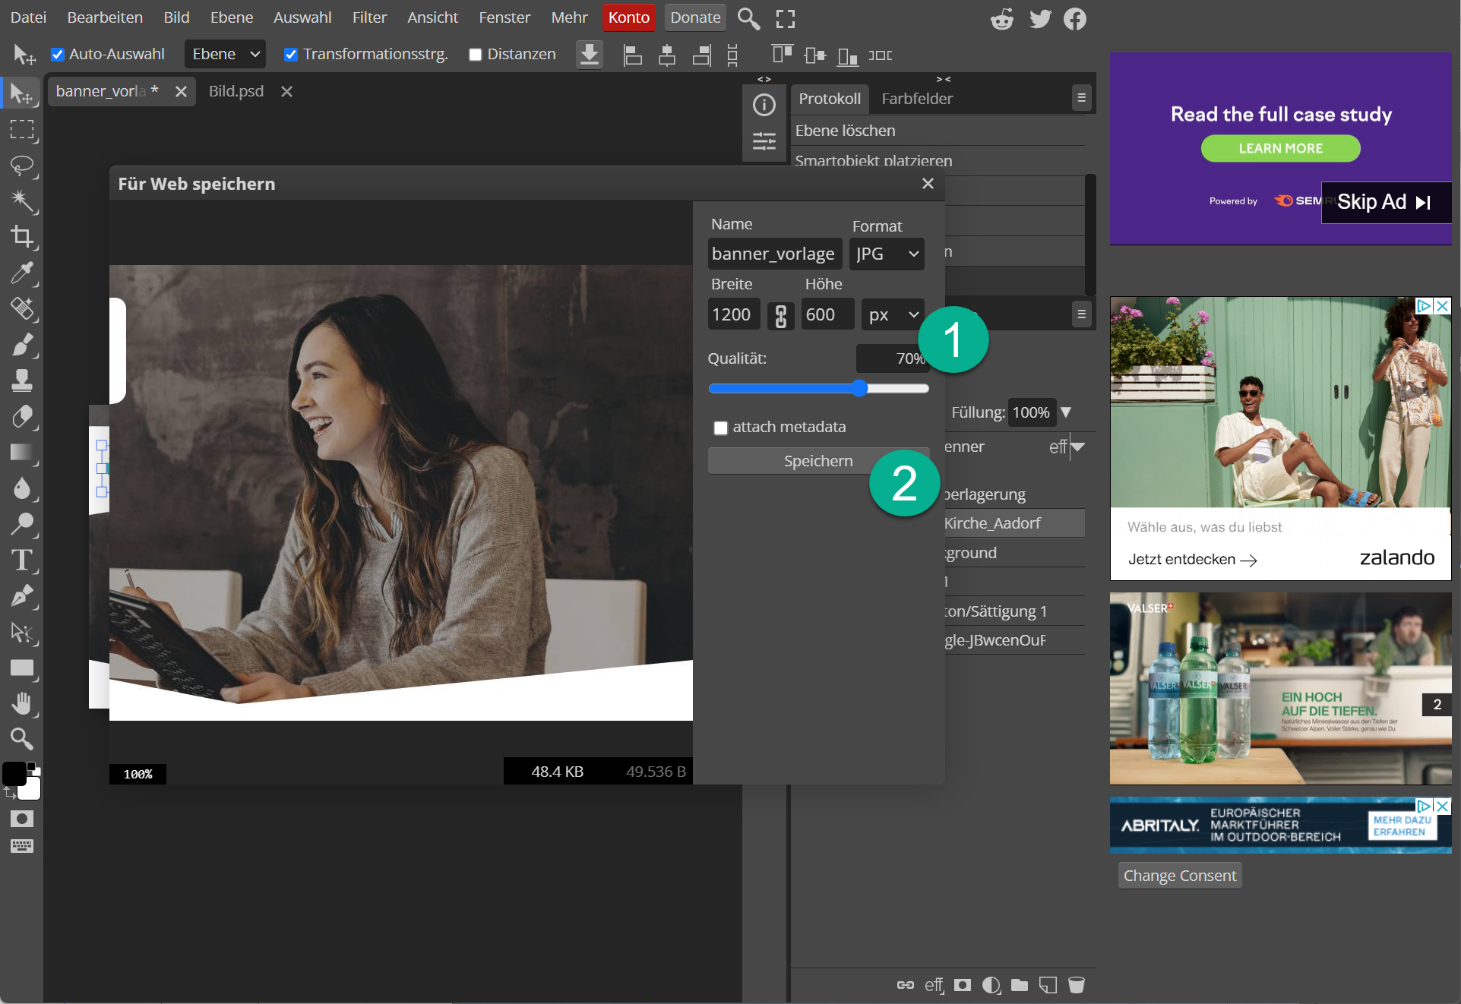Screen dimensions: 1461x1004
Task: Switch to the Farbfelder tab
Action: click(916, 99)
